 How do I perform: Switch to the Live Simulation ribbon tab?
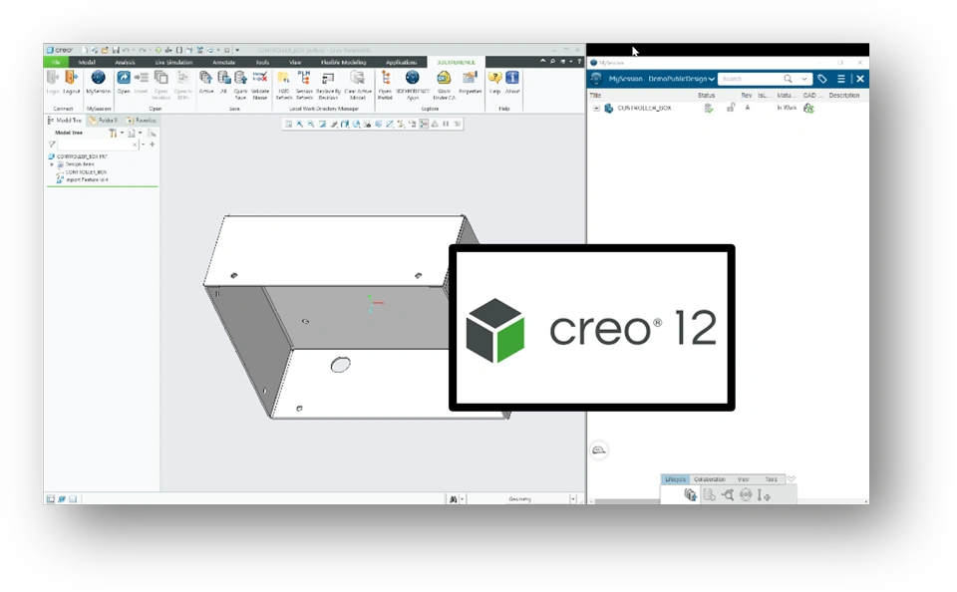click(173, 62)
